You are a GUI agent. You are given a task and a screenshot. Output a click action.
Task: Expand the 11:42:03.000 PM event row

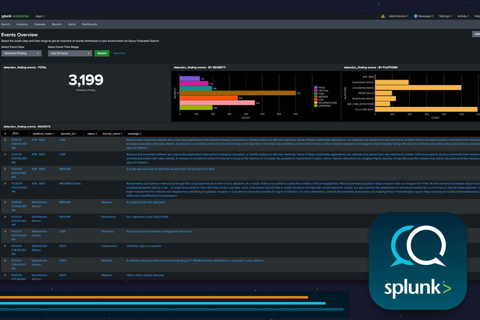point(5,184)
